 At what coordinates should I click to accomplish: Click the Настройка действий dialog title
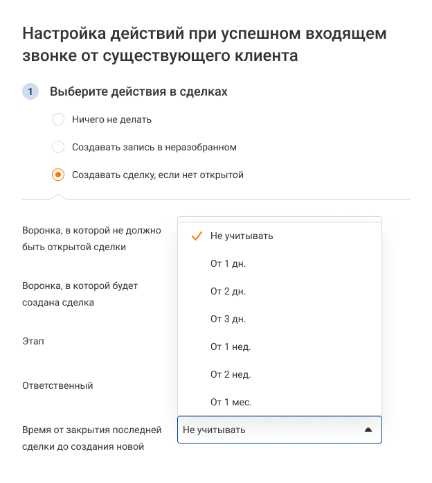tap(204, 44)
